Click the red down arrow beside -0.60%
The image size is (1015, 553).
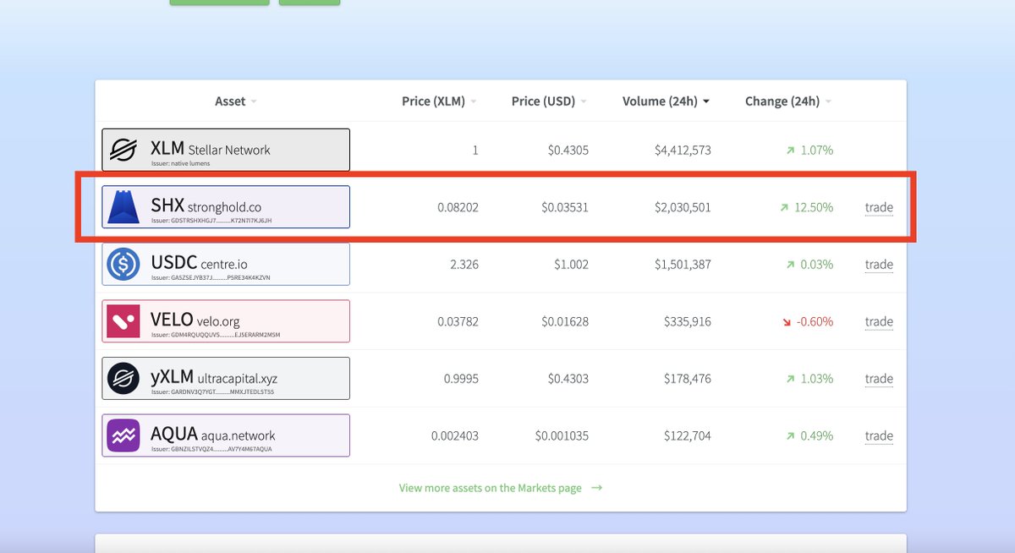(x=787, y=322)
